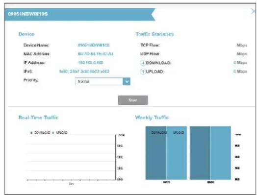Close the device details dialog
Image resolution: width=257 pixels, height=195 pixels.
pos(253,11)
